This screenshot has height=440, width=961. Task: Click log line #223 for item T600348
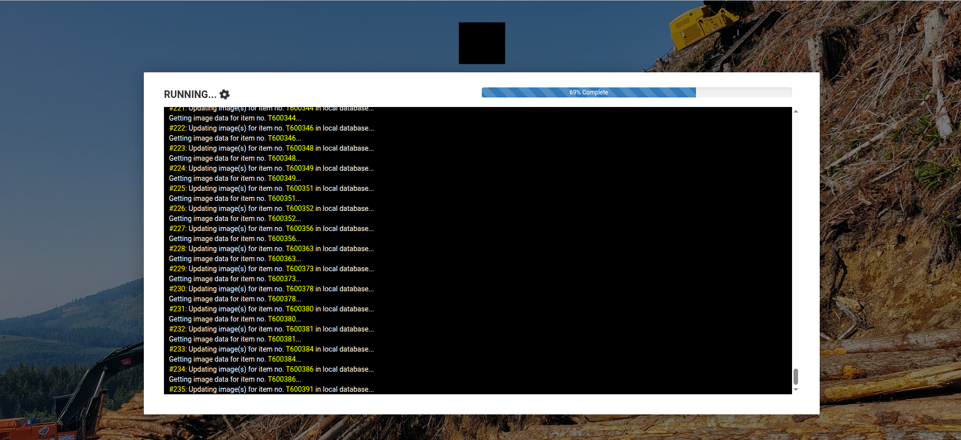[272, 148]
